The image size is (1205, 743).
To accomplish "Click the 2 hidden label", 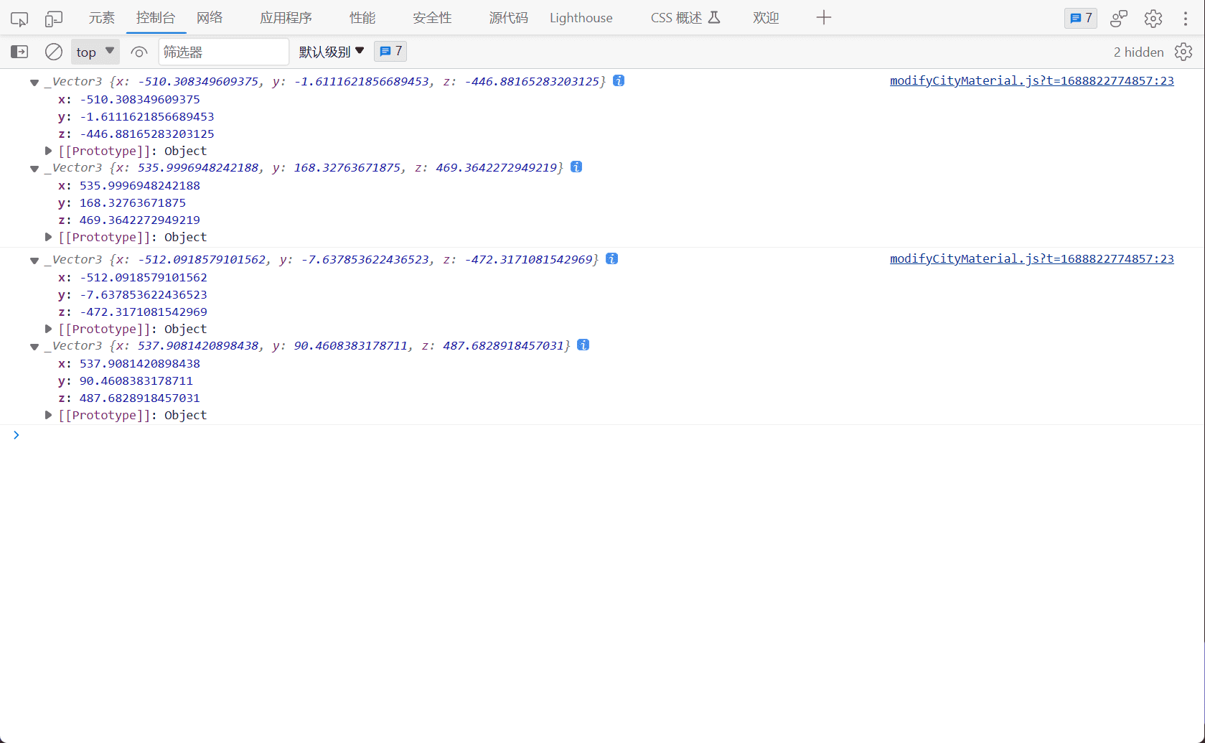I will (1138, 52).
